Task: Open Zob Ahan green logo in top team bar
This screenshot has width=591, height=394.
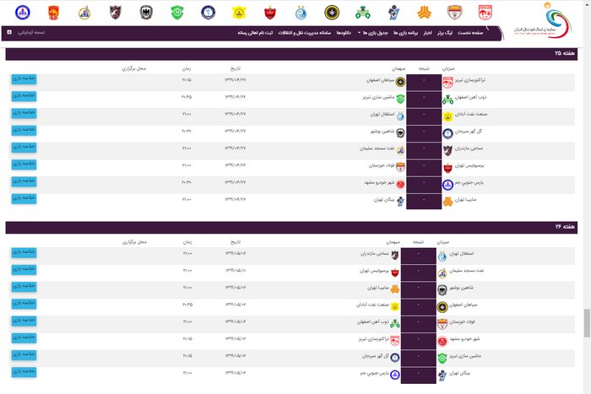Action: click(x=362, y=13)
